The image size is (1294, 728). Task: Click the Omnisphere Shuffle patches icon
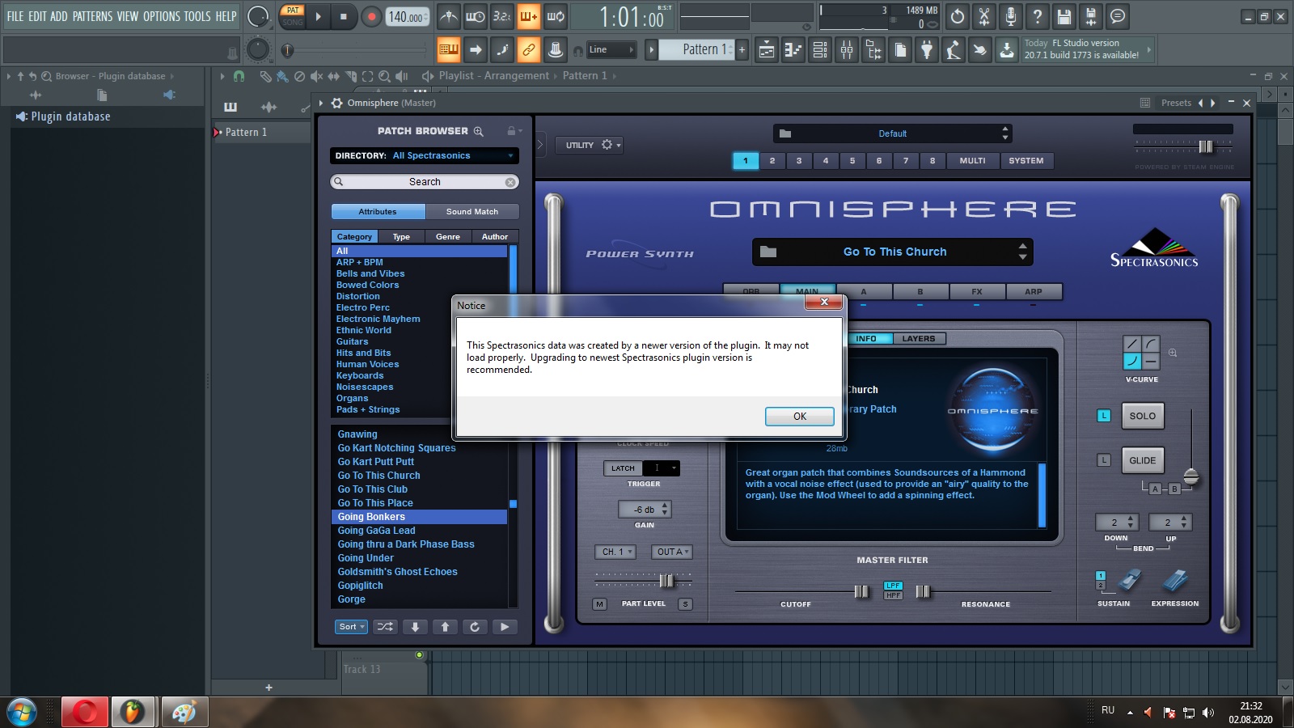click(x=386, y=627)
